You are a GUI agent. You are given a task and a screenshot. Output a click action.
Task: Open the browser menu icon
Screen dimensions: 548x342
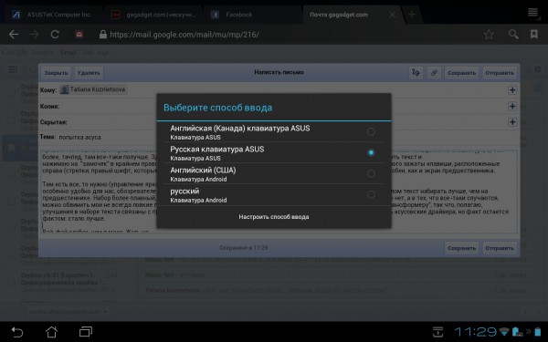[532, 13]
